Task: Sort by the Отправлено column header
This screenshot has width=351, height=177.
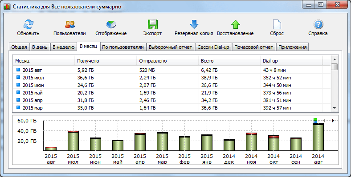Action: point(167,61)
